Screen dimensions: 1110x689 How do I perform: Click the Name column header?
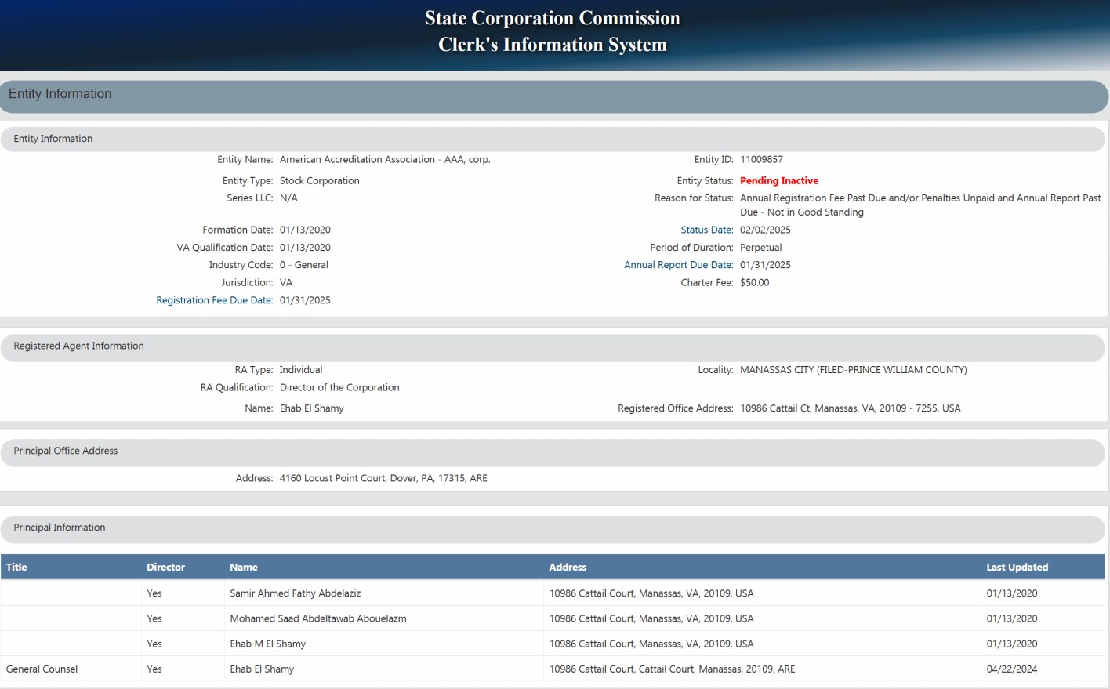(x=243, y=567)
